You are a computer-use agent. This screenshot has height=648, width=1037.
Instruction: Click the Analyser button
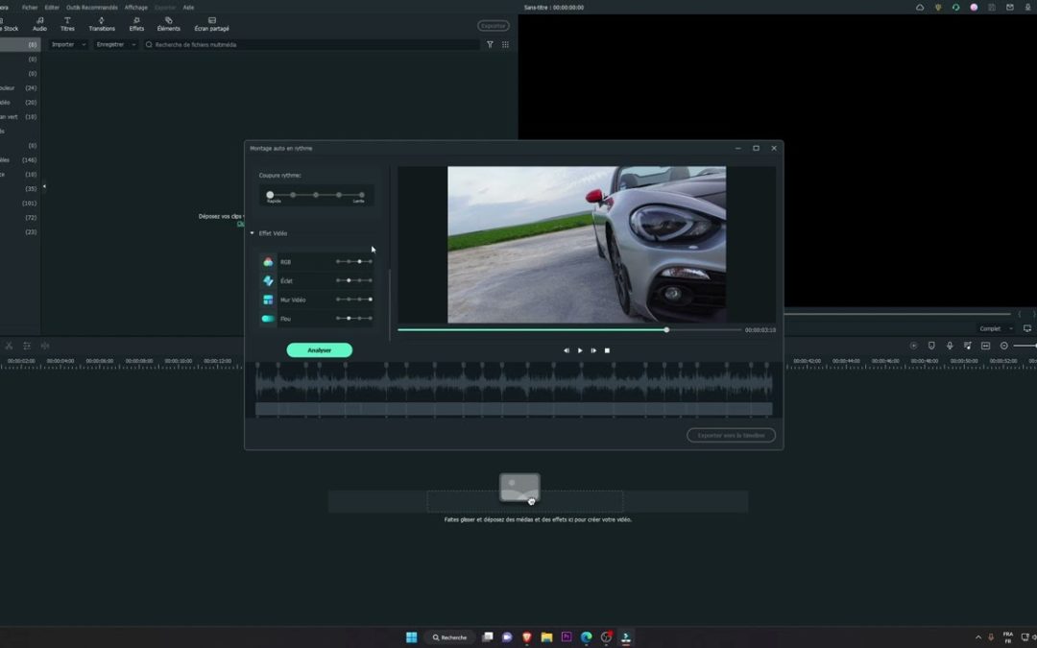[x=320, y=349]
